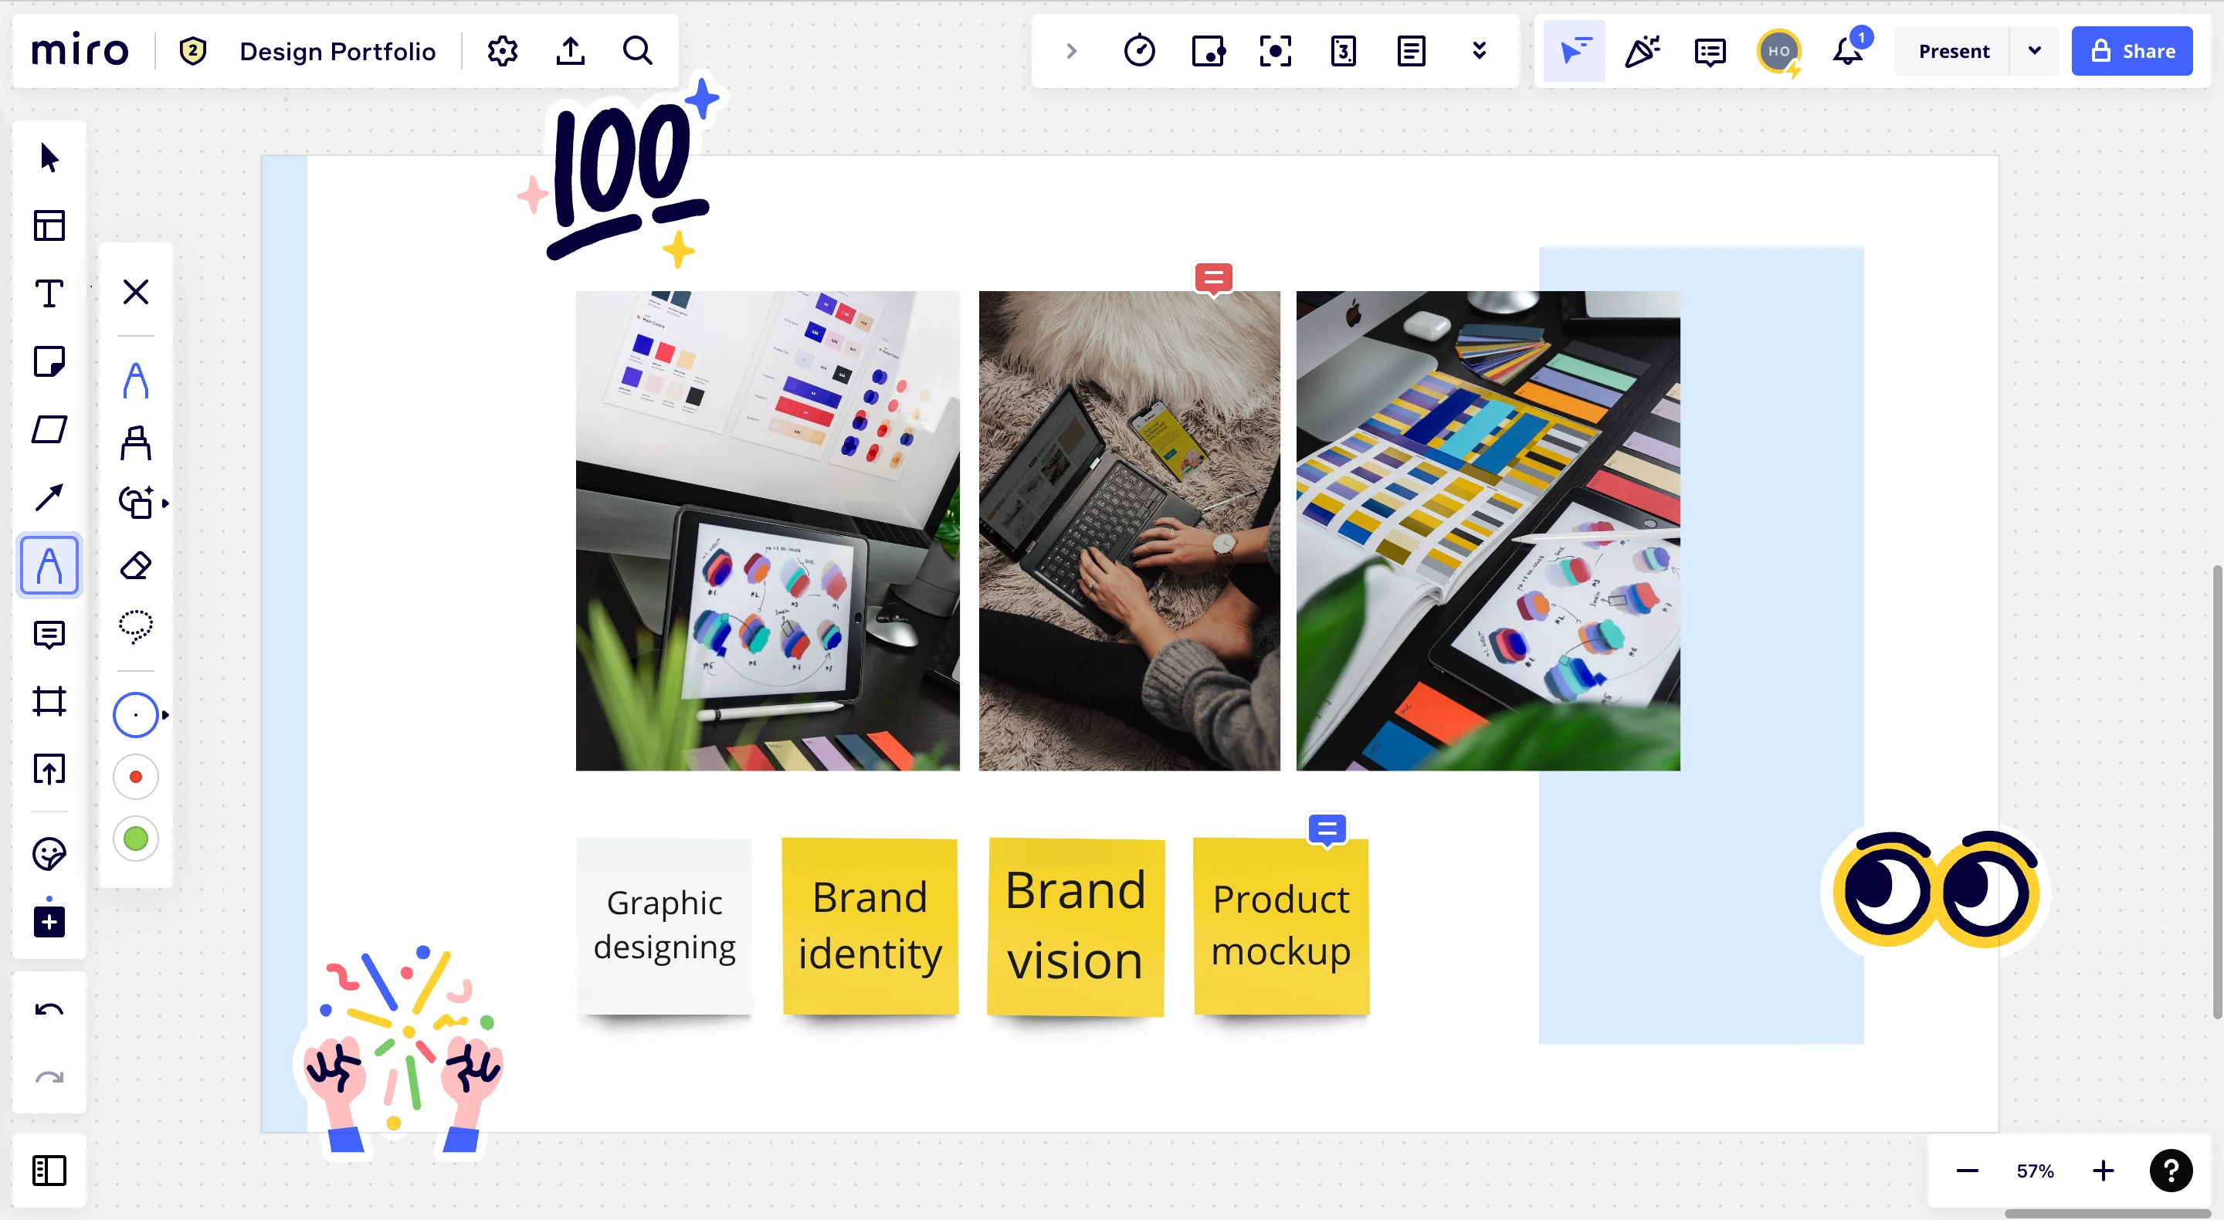Screen dimensions: 2224x1220
Task: Click the Frames capture icon
Action: coord(1276,49)
